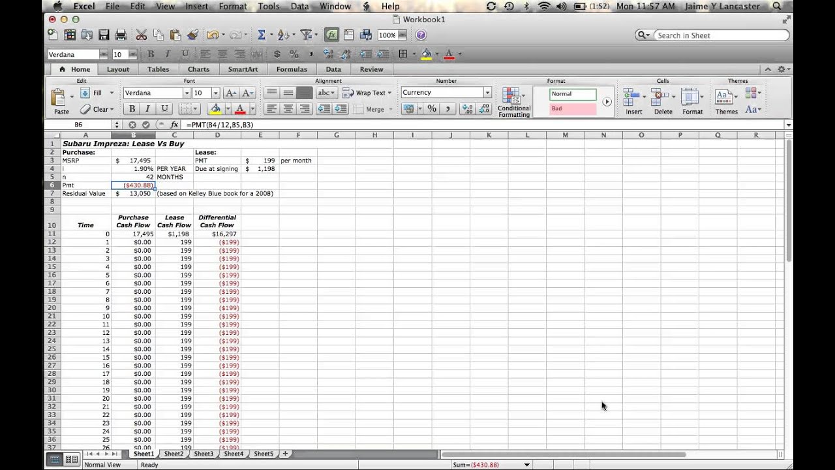The width and height of the screenshot is (835, 470).
Task: Open the Wrap Text dropdown
Action: (389, 93)
